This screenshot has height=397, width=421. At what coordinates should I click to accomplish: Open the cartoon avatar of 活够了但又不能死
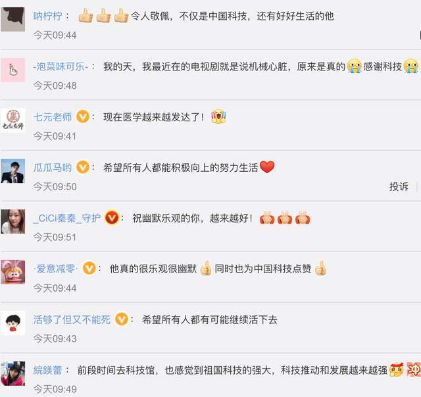[x=13, y=323]
